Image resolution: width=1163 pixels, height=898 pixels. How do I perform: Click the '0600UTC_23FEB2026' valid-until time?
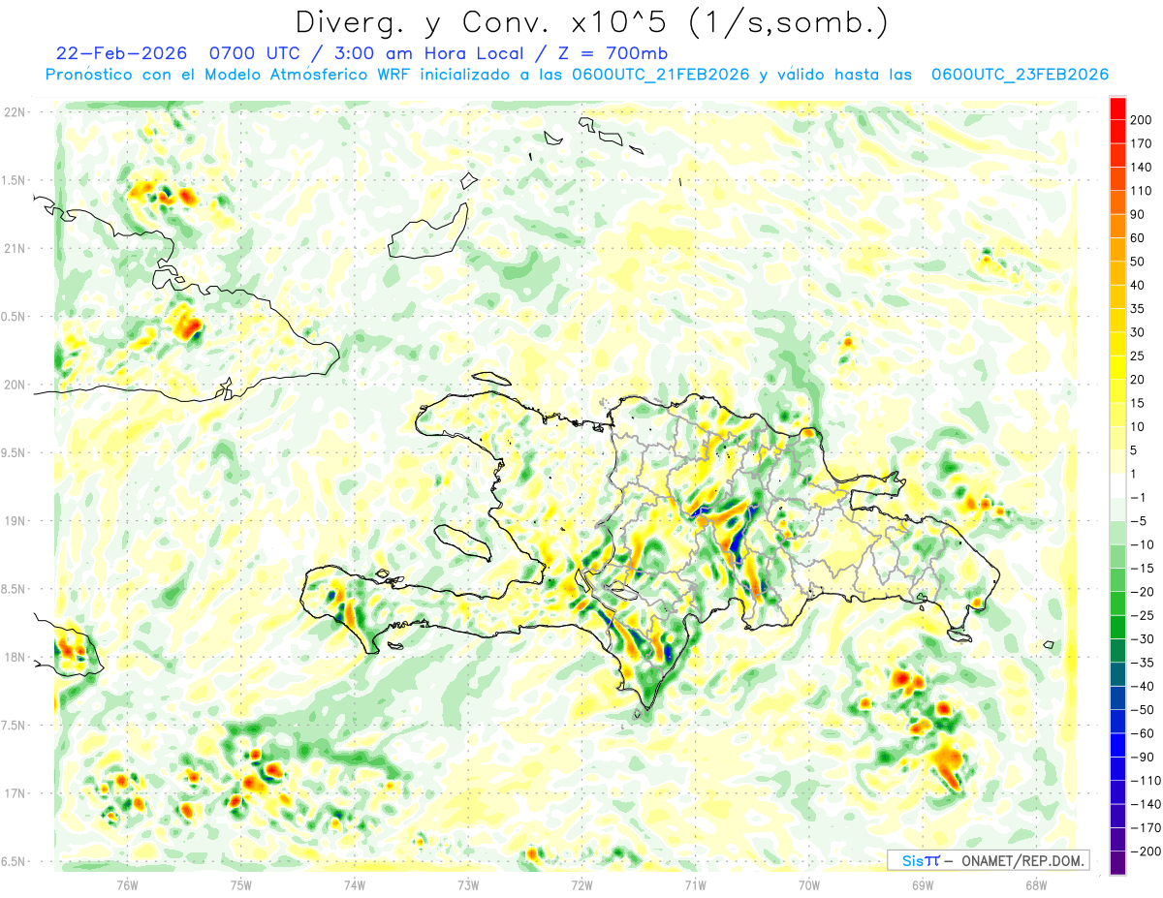pos(1020,75)
